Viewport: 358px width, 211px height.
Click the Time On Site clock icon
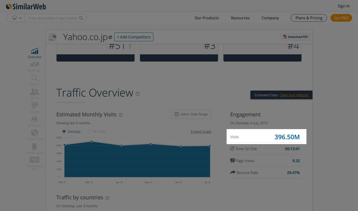tap(232, 148)
